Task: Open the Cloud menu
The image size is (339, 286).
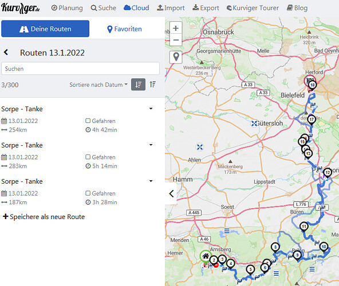Action: click(136, 8)
